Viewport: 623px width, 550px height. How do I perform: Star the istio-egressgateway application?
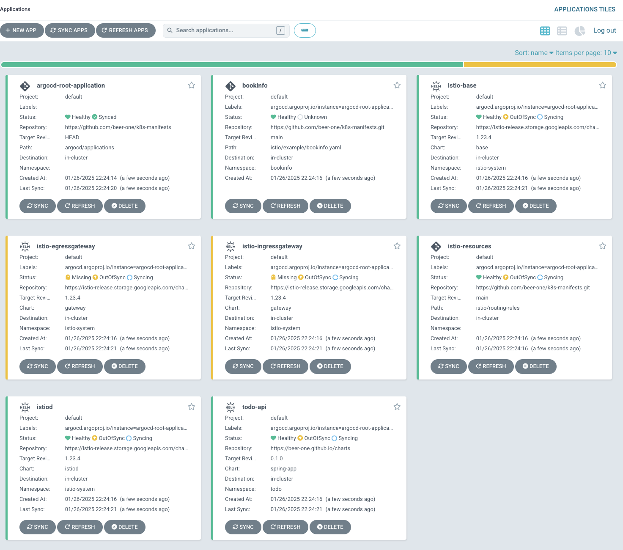[x=192, y=246]
